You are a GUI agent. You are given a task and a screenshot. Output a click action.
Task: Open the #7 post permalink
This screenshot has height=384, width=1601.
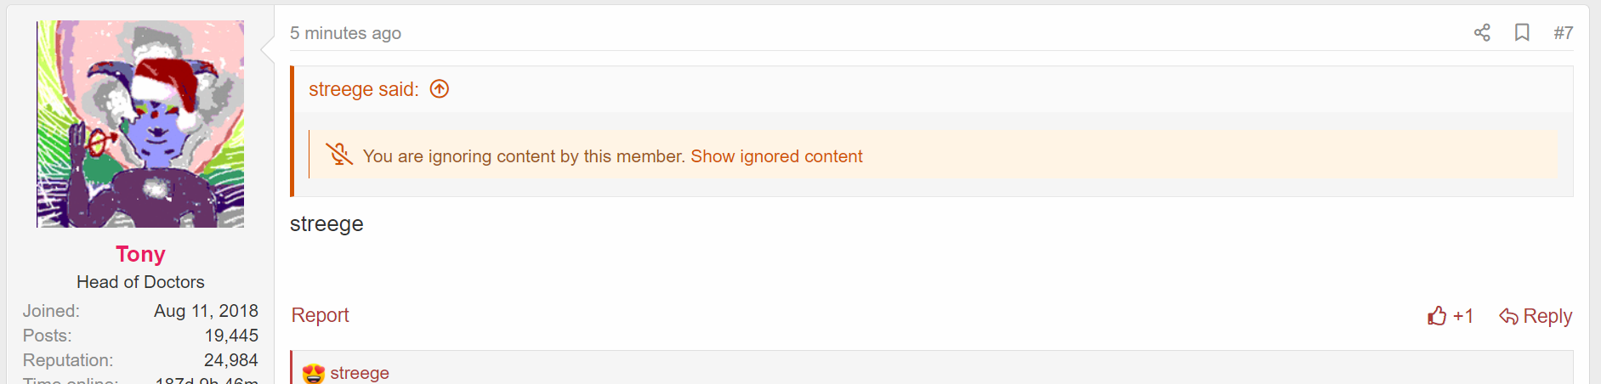[x=1563, y=33]
